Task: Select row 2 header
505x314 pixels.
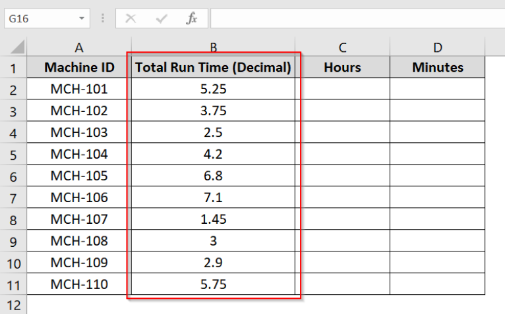Action: [13, 89]
